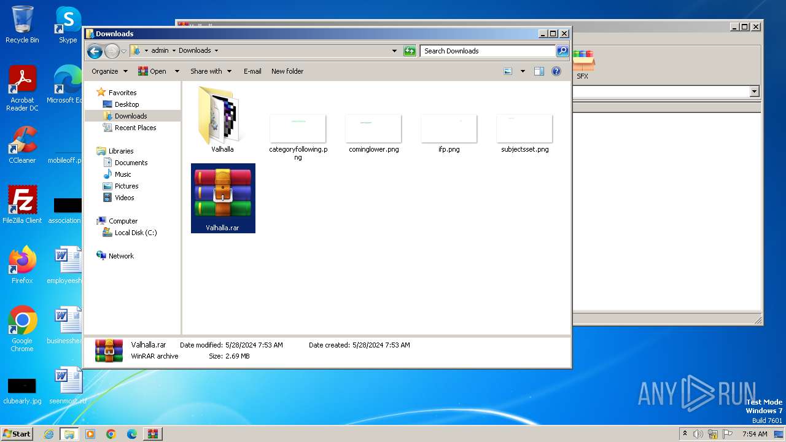786x442 pixels.
Task: Select subjectsset.png file
Action: (x=524, y=133)
